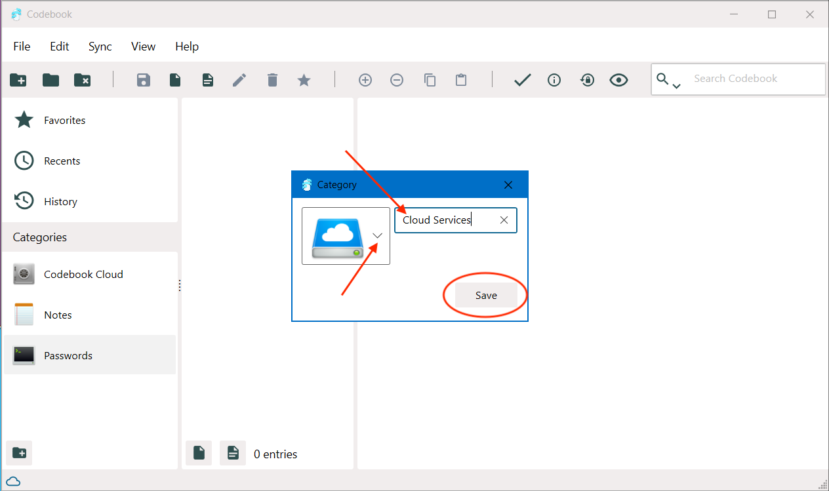Click the edit pencil toolbar icon
Image resolution: width=829 pixels, height=491 pixels.
pyautogui.click(x=239, y=80)
